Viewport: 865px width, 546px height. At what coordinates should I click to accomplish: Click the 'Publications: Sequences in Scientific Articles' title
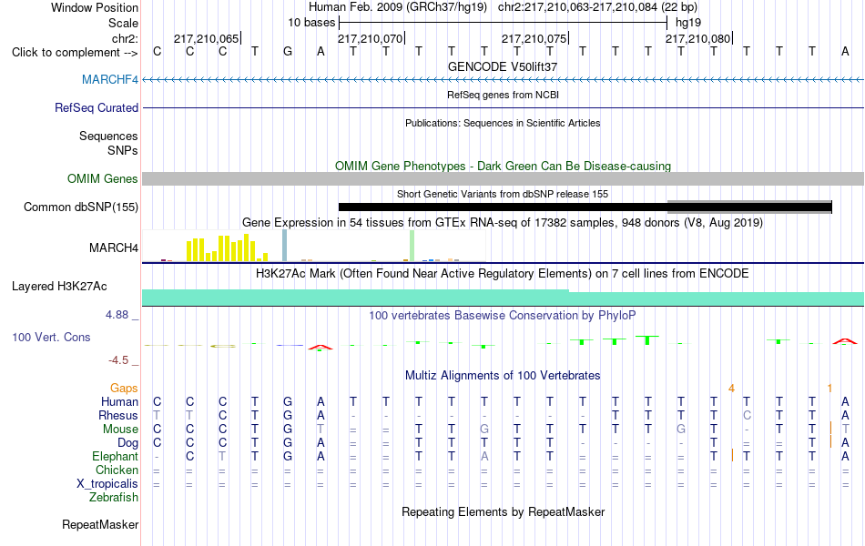click(503, 123)
